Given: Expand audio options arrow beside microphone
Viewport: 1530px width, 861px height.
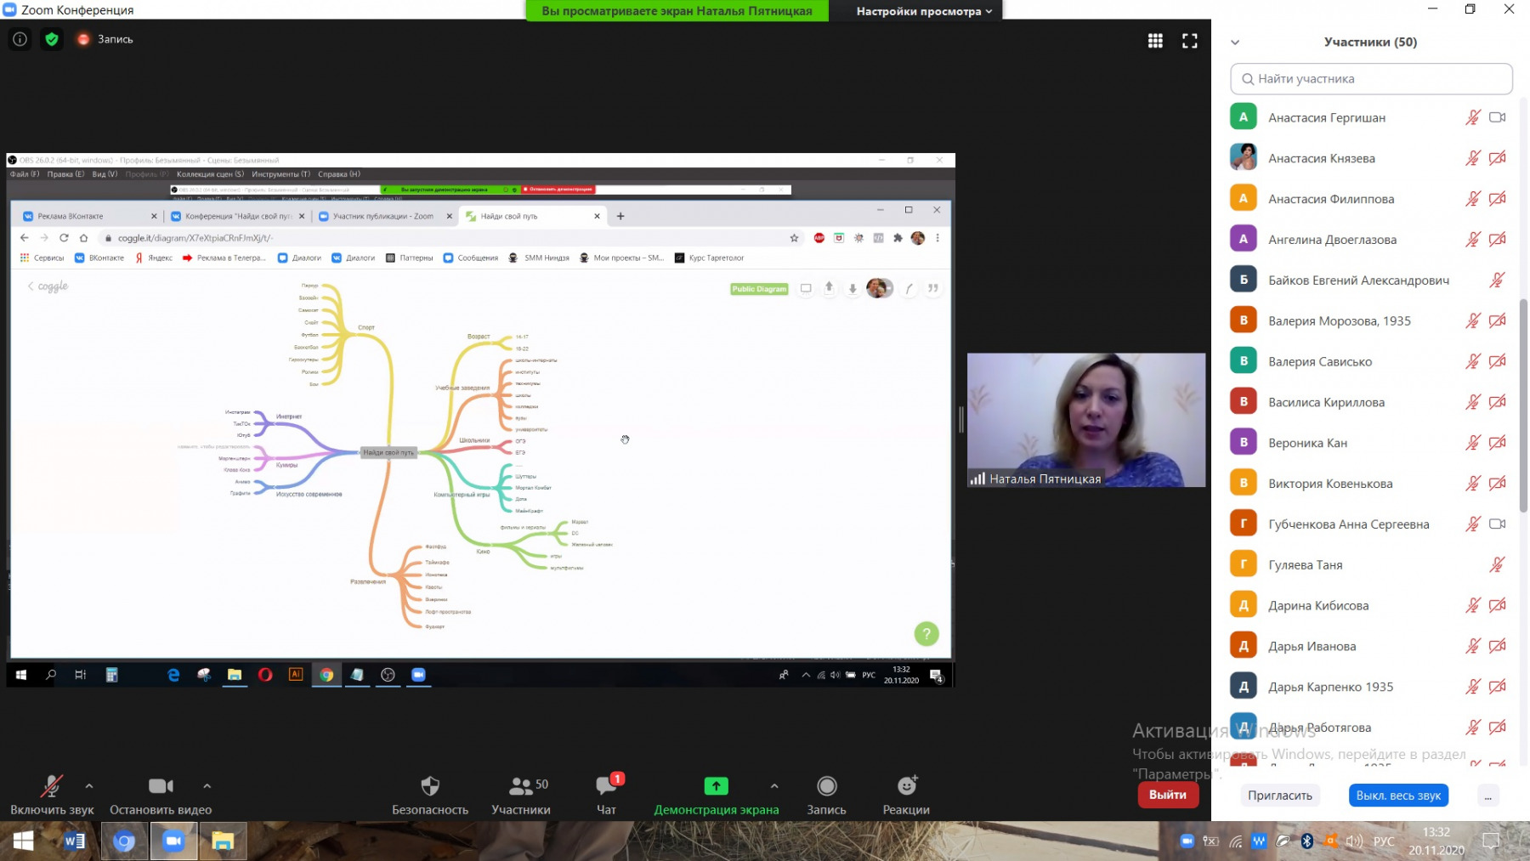Looking at the screenshot, I should (x=89, y=785).
